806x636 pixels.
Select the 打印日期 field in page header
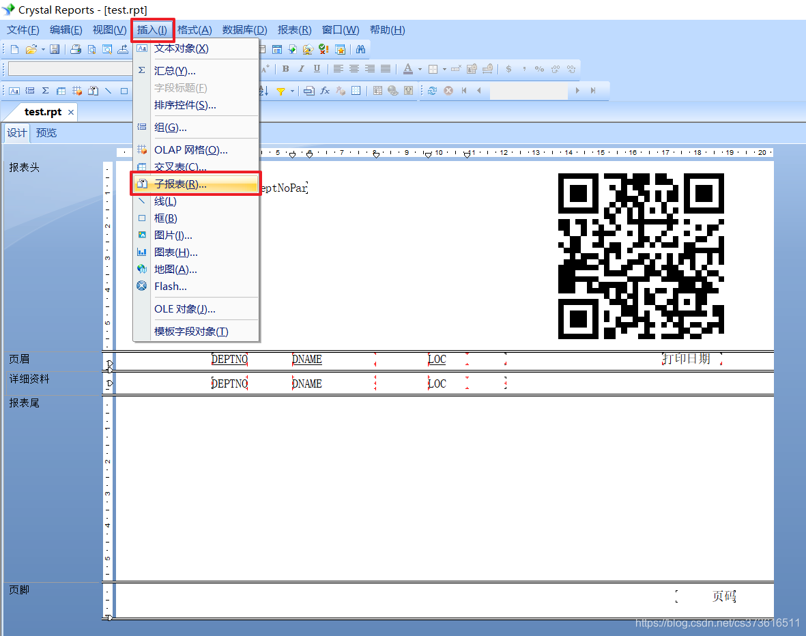(692, 359)
